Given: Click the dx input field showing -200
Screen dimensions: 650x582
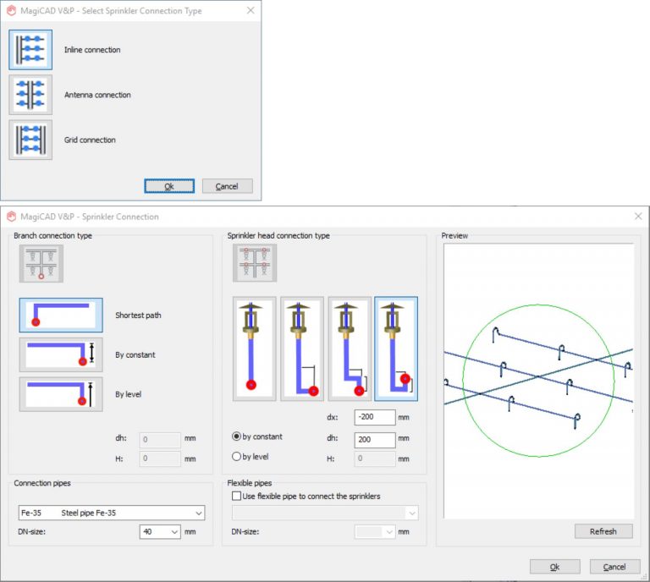Looking at the screenshot, I should coord(375,417).
